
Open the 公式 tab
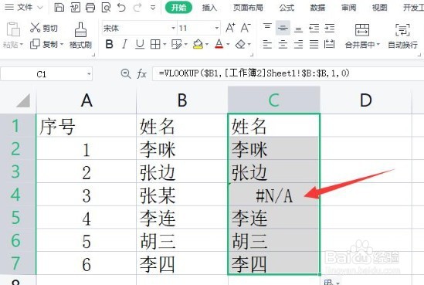(287, 8)
